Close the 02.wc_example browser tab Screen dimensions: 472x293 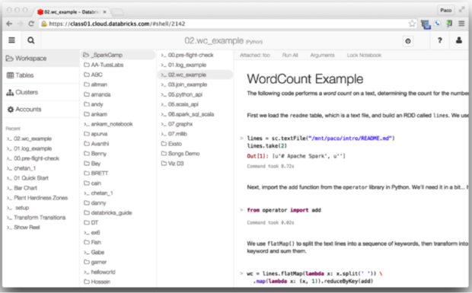click(x=104, y=12)
